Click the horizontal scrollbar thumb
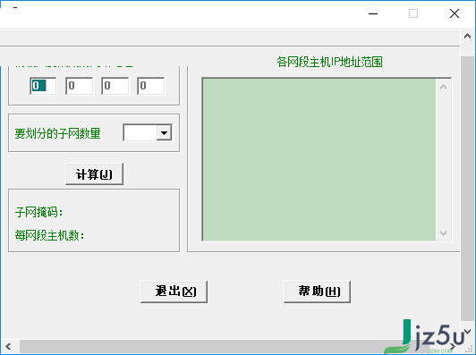Viewport: 476px width, 355px height. tap(225, 346)
